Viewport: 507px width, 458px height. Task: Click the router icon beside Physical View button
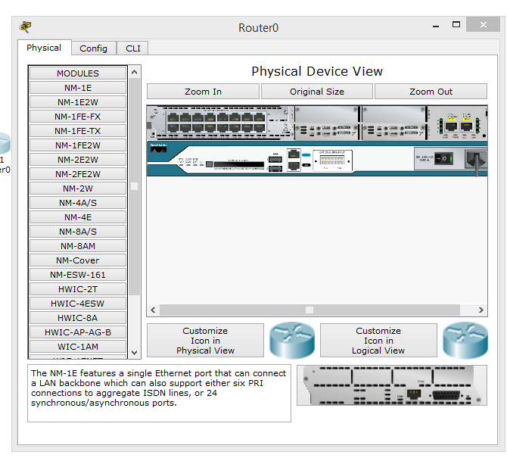pyautogui.click(x=292, y=340)
